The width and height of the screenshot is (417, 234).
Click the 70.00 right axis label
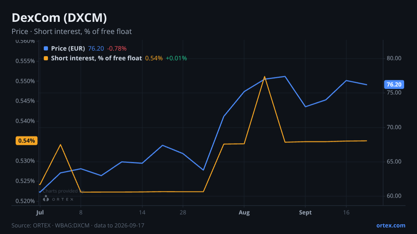(394, 127)
